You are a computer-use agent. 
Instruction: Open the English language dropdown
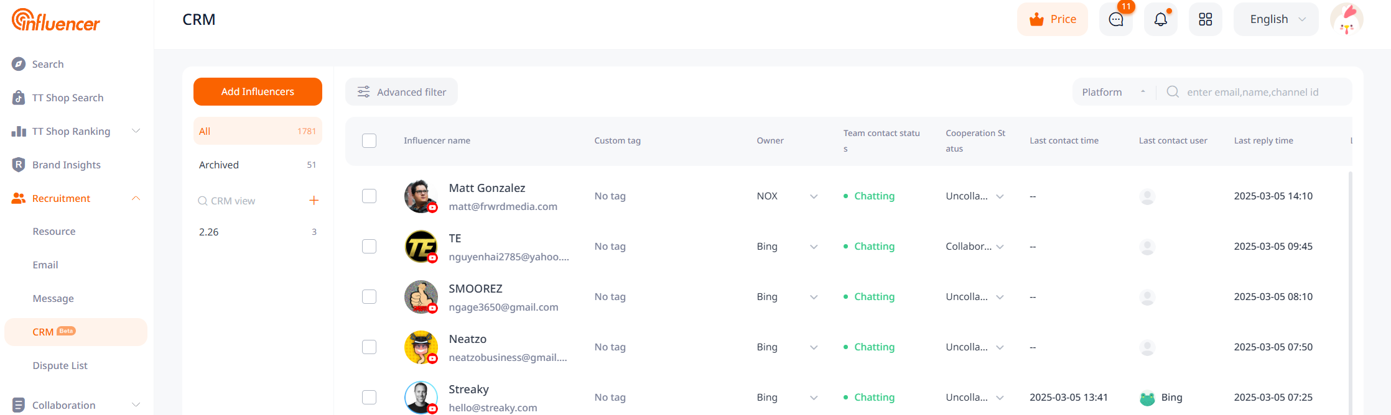click(x=1276, y=19)
